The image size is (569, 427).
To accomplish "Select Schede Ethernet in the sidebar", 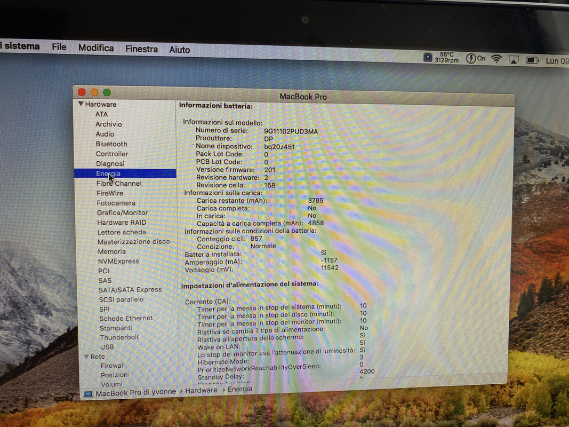I will (x=126, y=318).
